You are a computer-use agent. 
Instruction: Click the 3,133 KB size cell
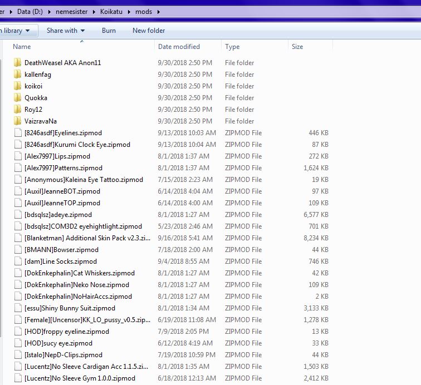(x=316, y=308)
